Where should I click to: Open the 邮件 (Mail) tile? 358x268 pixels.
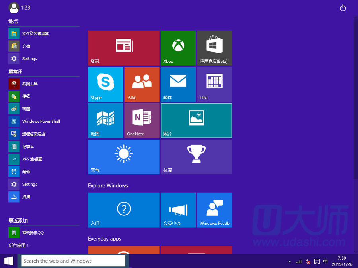178,84
